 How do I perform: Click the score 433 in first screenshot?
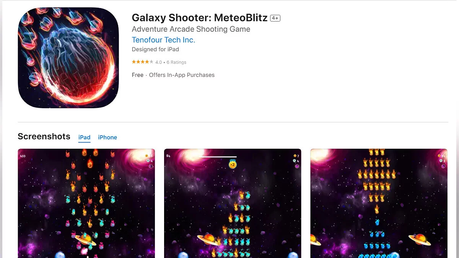22,156
